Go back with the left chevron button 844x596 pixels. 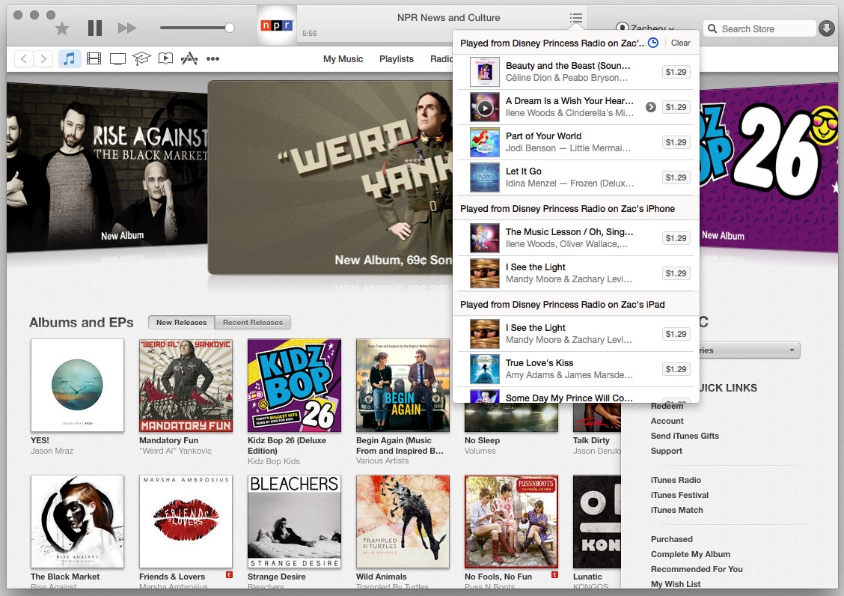point(24,58)
